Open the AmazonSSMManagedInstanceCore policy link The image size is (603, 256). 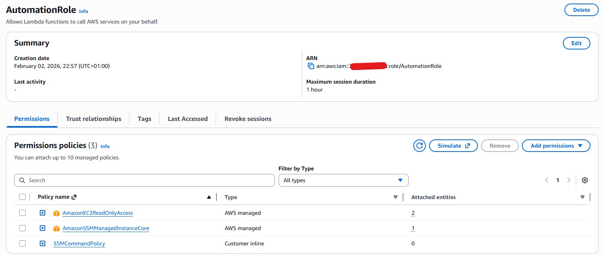105,228
